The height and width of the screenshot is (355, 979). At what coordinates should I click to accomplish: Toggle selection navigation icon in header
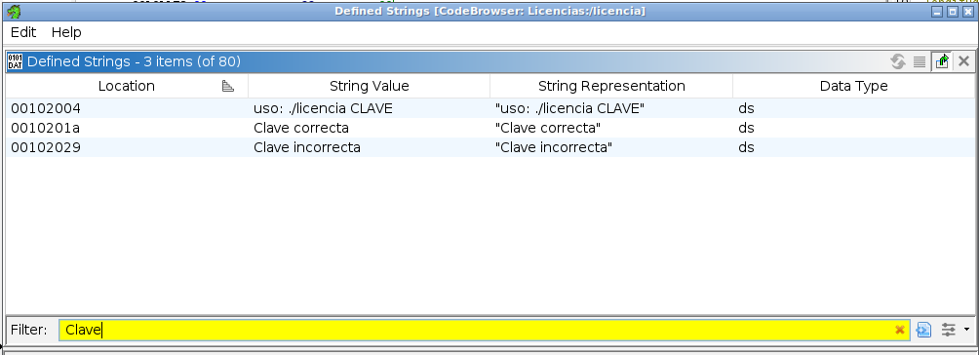coord(942,61)
